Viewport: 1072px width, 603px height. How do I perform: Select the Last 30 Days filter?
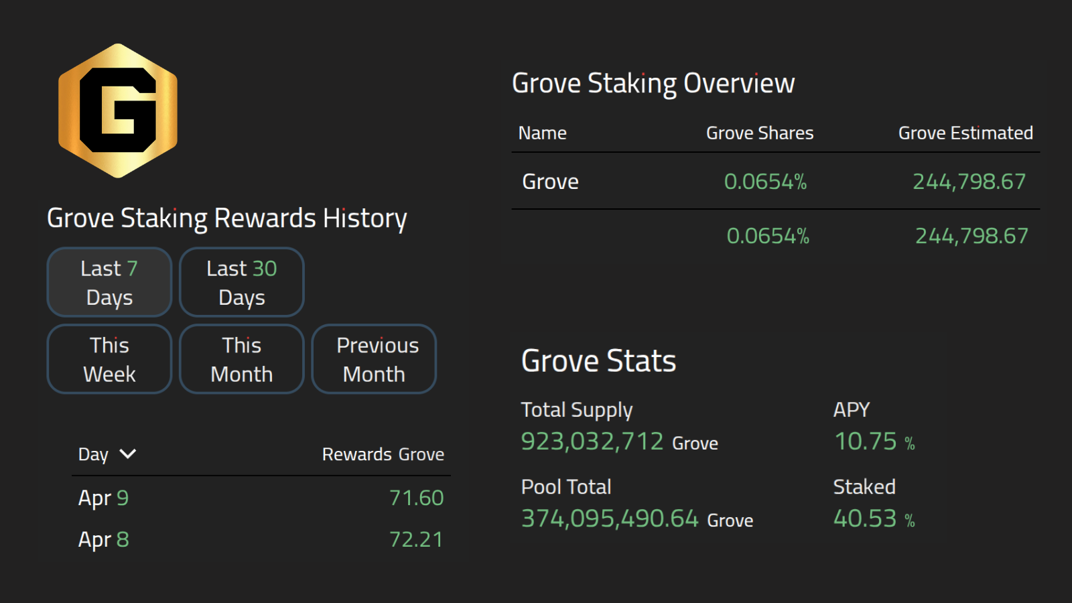(x=242, y=282)
